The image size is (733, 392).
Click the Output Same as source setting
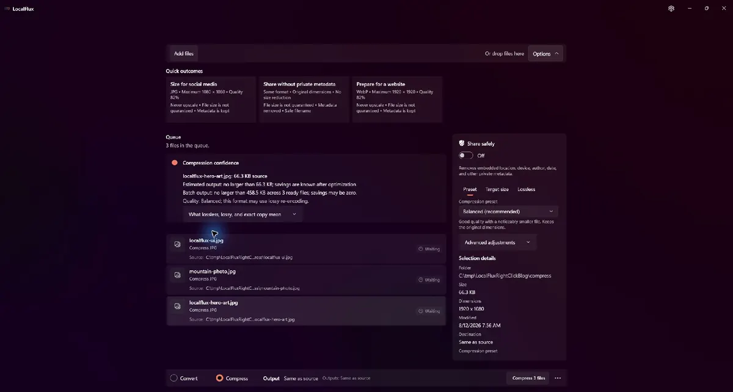(290, 379)
